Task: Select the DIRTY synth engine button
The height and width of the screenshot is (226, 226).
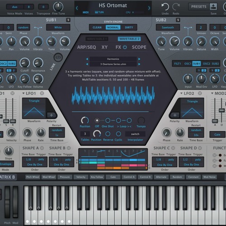Action: point(129,28)
